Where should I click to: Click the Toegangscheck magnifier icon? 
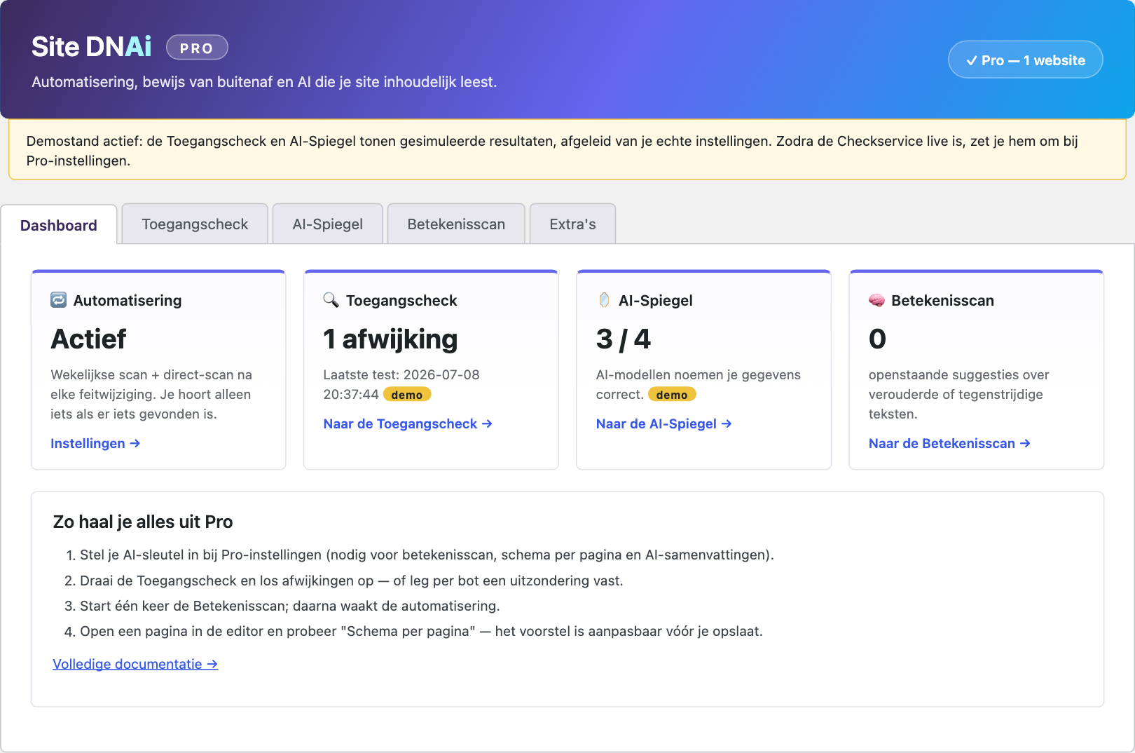click(x=331, y=300)
